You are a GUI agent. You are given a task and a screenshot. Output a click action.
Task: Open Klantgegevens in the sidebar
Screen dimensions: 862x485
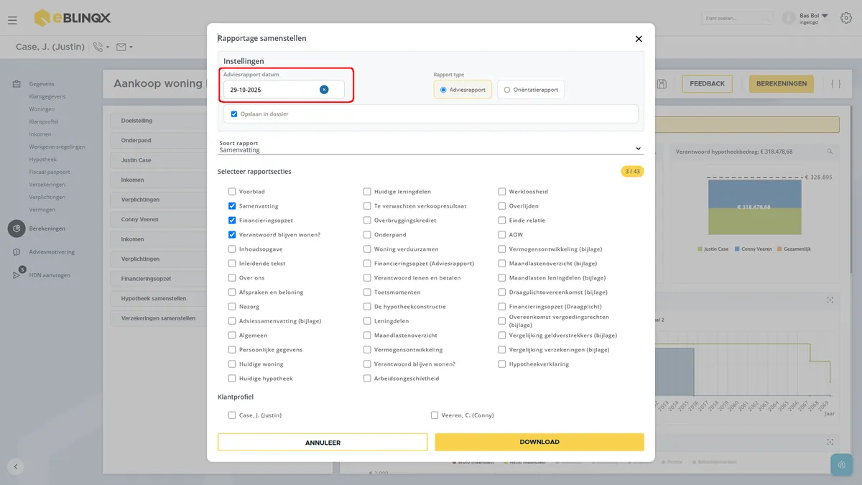point(47,96)
